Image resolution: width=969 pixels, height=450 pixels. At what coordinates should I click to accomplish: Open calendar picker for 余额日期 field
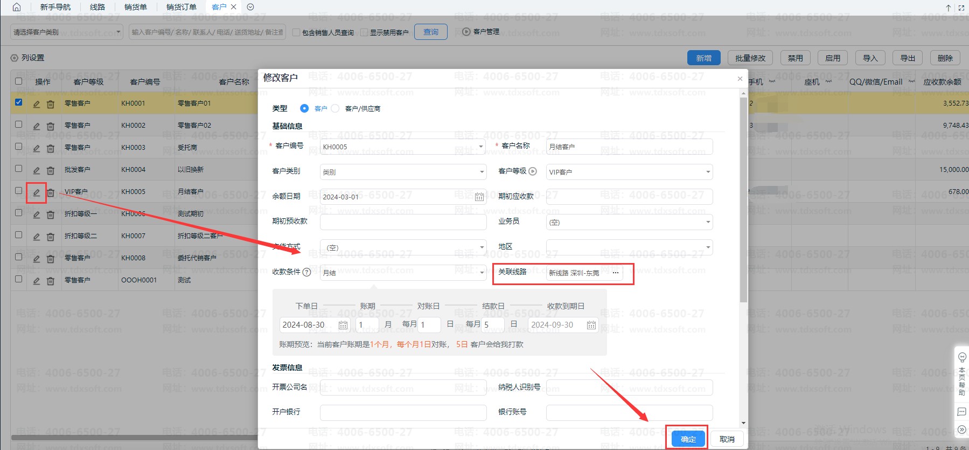(479, 197)
